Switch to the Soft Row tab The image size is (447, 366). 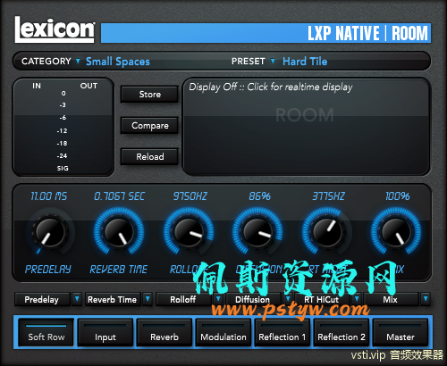(x=46, y=332)
